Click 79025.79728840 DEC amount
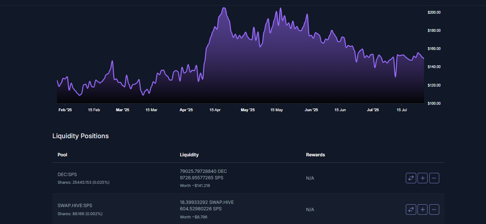The image size is (486, 224). (203, 171)
